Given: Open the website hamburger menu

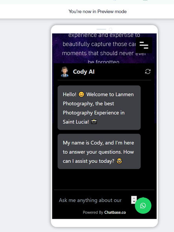Looking at the screenshot, I should point(144,45).
